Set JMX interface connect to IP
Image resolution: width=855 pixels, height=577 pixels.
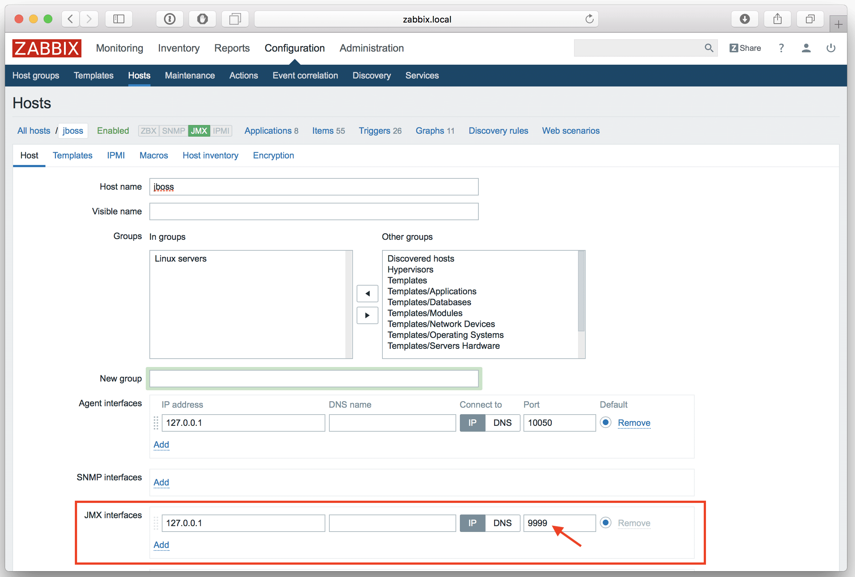472,523
